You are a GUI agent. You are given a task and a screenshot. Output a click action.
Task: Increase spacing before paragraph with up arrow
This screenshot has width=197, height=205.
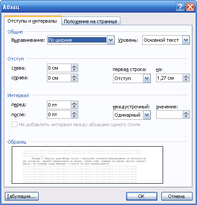(x=74, y=103)
